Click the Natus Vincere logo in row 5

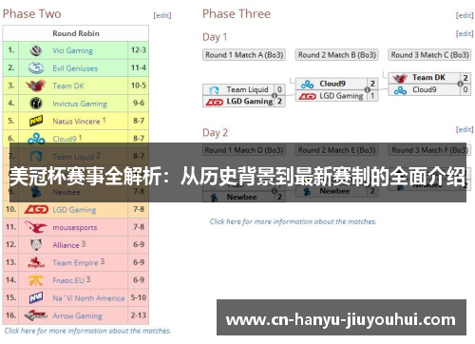(x=36, y=121)
